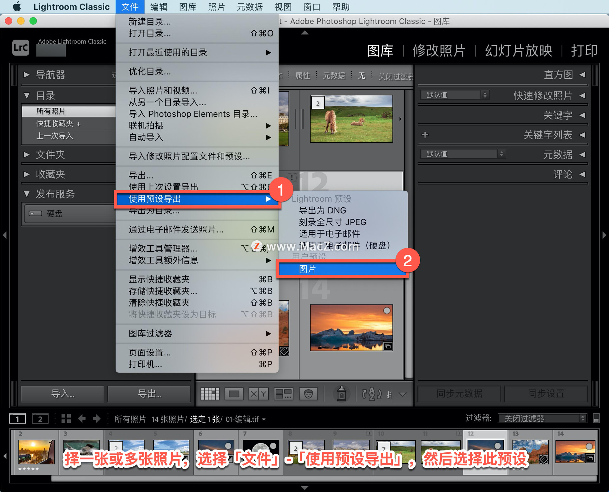Screen dimensions: 609x492
Task: Open toolbar content dropdown triangle
Action: (403, 394)
